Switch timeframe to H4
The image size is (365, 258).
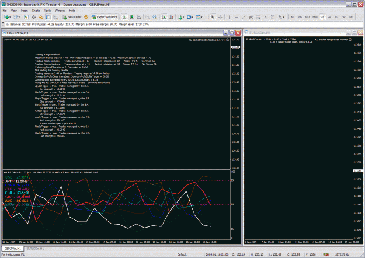329,17
